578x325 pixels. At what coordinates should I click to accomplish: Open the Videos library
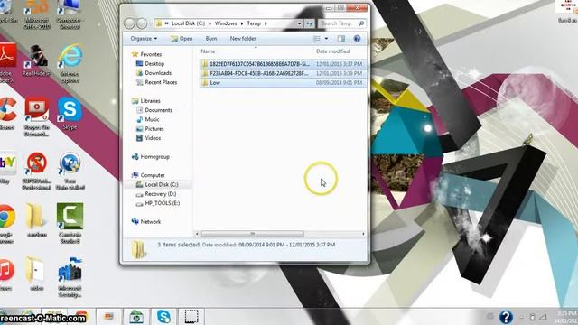pyautogui.click(x=153, y=138)
